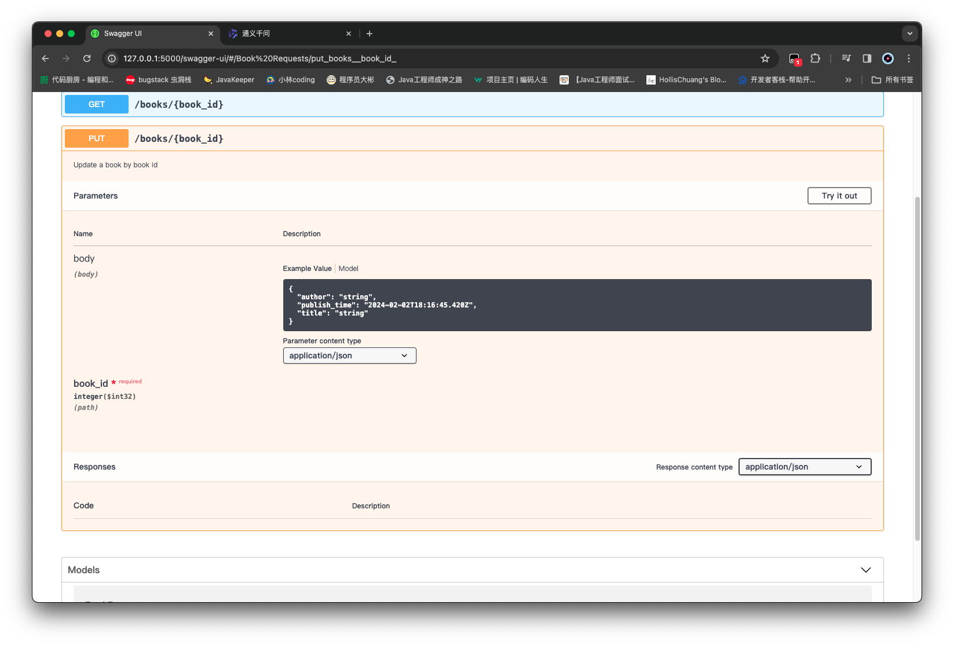This screenshot has width=954, height=645.
Task: Click the 'integer($int32)' type label
Action: pos(105,397)
